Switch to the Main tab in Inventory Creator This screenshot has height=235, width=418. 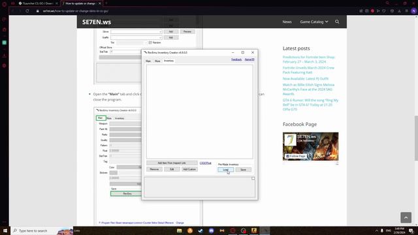pyautogui.click(x=148, y=61)
